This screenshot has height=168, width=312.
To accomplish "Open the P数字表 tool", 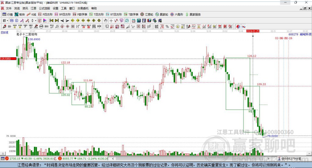I will pyautogui.click(x=80, y=15).
